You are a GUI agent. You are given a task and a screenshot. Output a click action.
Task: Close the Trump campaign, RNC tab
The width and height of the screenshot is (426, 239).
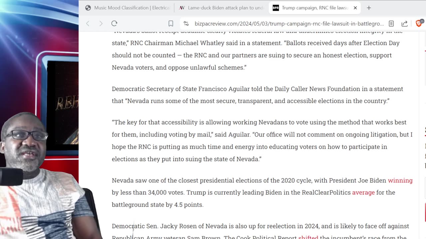(x=355, y=8)
